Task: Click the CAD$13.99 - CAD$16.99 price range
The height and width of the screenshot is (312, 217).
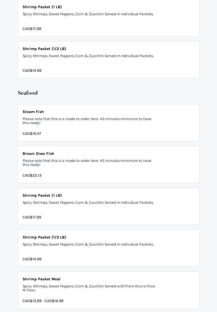Action: (x=43, y=301)
